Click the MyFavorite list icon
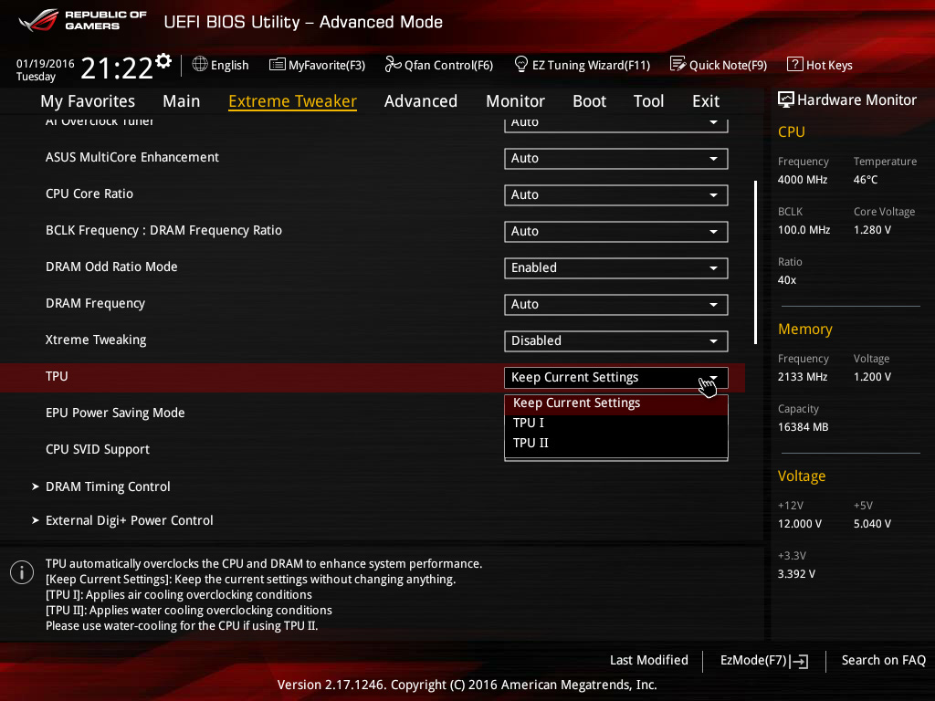 (278, 65)
